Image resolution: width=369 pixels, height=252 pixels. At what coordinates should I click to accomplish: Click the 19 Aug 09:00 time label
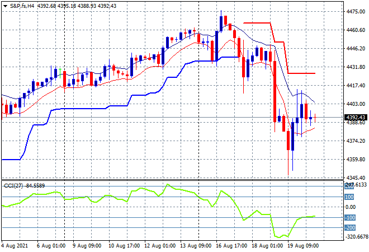303,246
